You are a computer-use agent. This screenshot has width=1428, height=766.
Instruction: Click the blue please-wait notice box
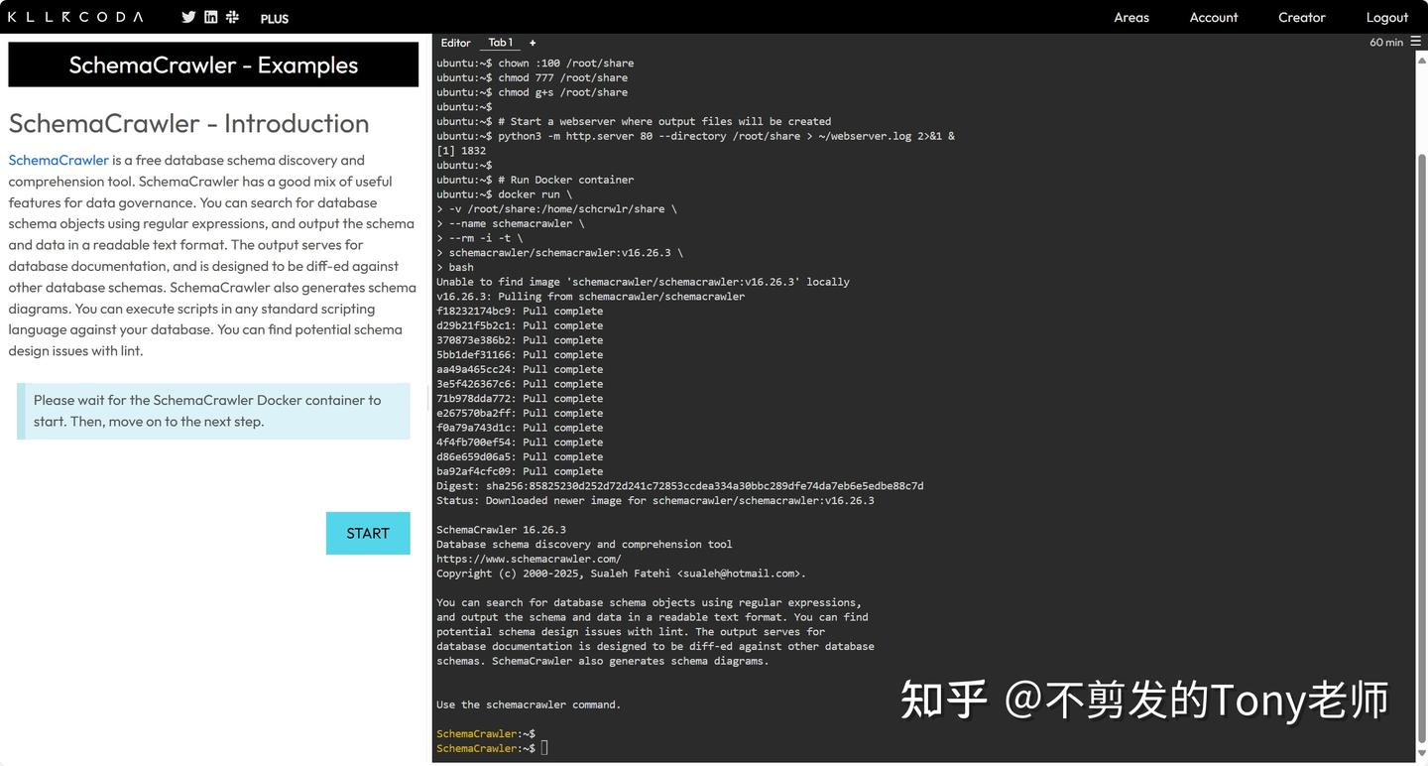(x=212, y=410)
